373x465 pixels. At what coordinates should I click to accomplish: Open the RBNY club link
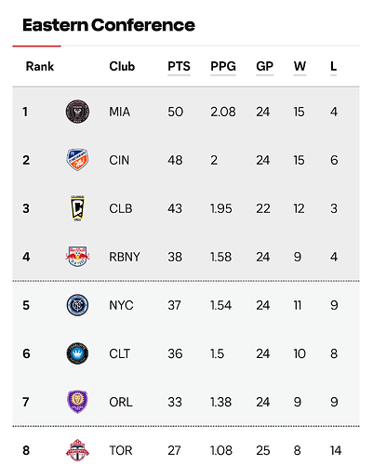coord(125,257)
